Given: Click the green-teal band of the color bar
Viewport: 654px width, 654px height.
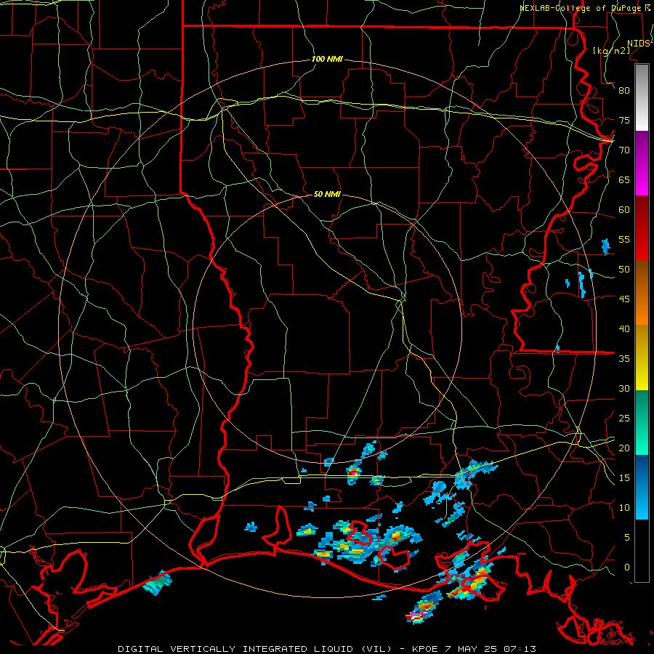Looking at the screenshot, I should (642, 422).
